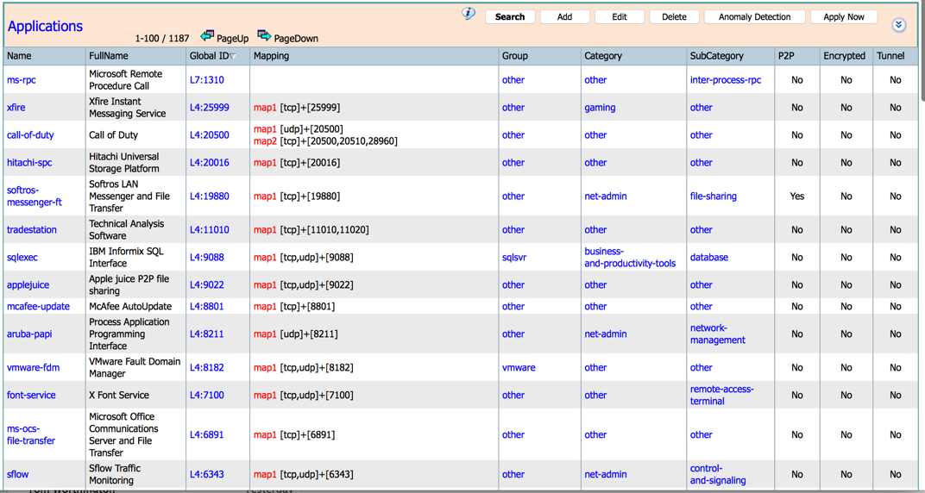Click map1 in xfire mapping row
The height and width of the screenshot is (493, 925).
[265, 107]
